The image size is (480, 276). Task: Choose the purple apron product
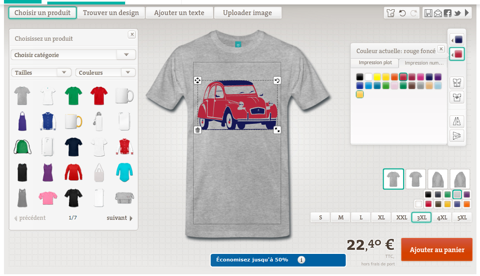pyautogui.click(x=23, y=121)
